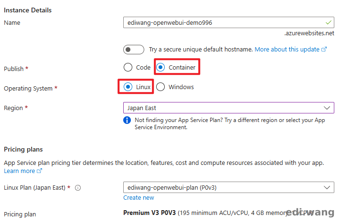Click the blue info icon under Region
This screenshot has width=341, height=224.
(127, 120)
